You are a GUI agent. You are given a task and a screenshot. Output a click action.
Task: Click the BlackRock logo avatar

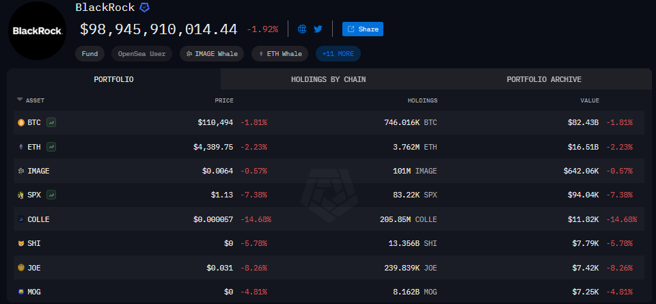(37, 31)
